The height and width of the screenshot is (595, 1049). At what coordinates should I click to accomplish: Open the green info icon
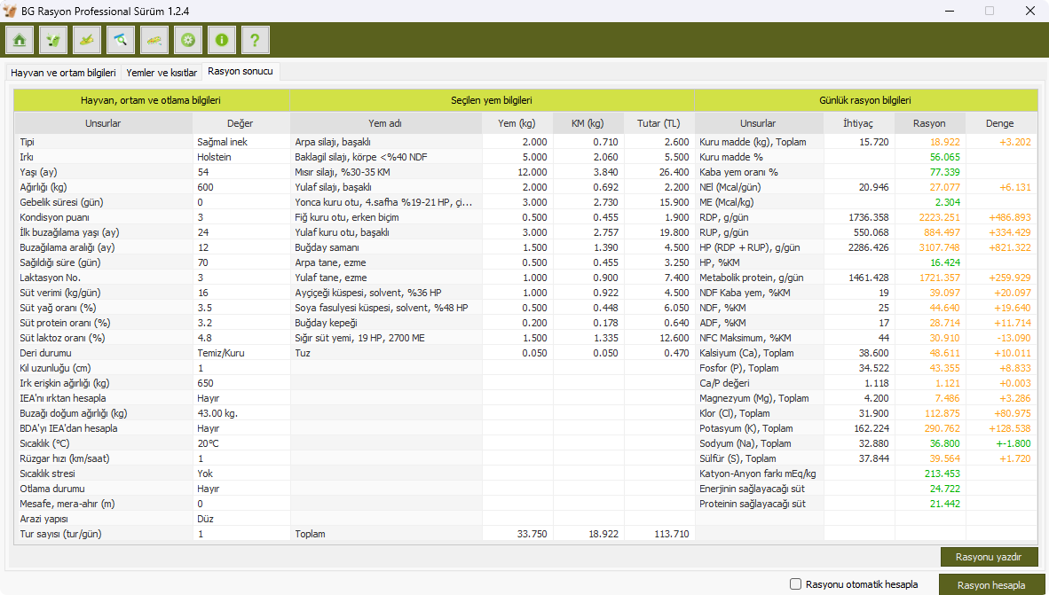coord(222,40)
